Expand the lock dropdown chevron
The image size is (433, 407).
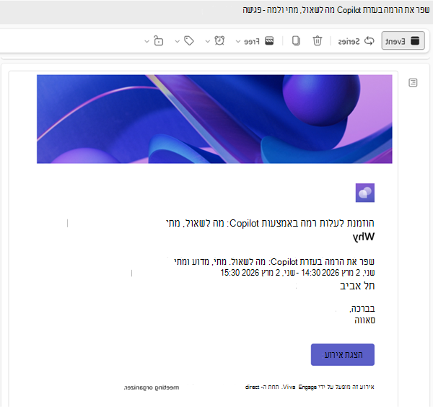(x=147, y=42)
